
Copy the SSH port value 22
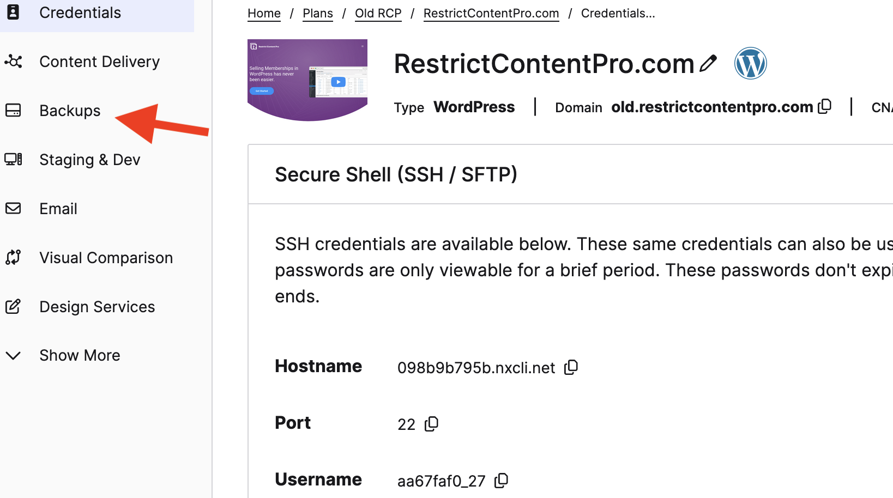(431, 423)
